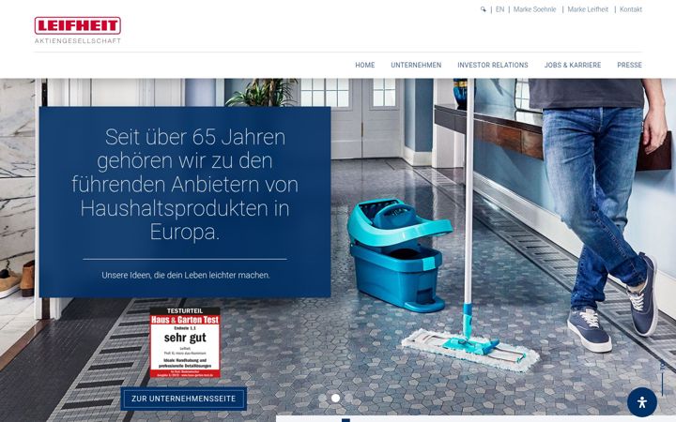Open the Marke Soehnle link

coord(534,9)
